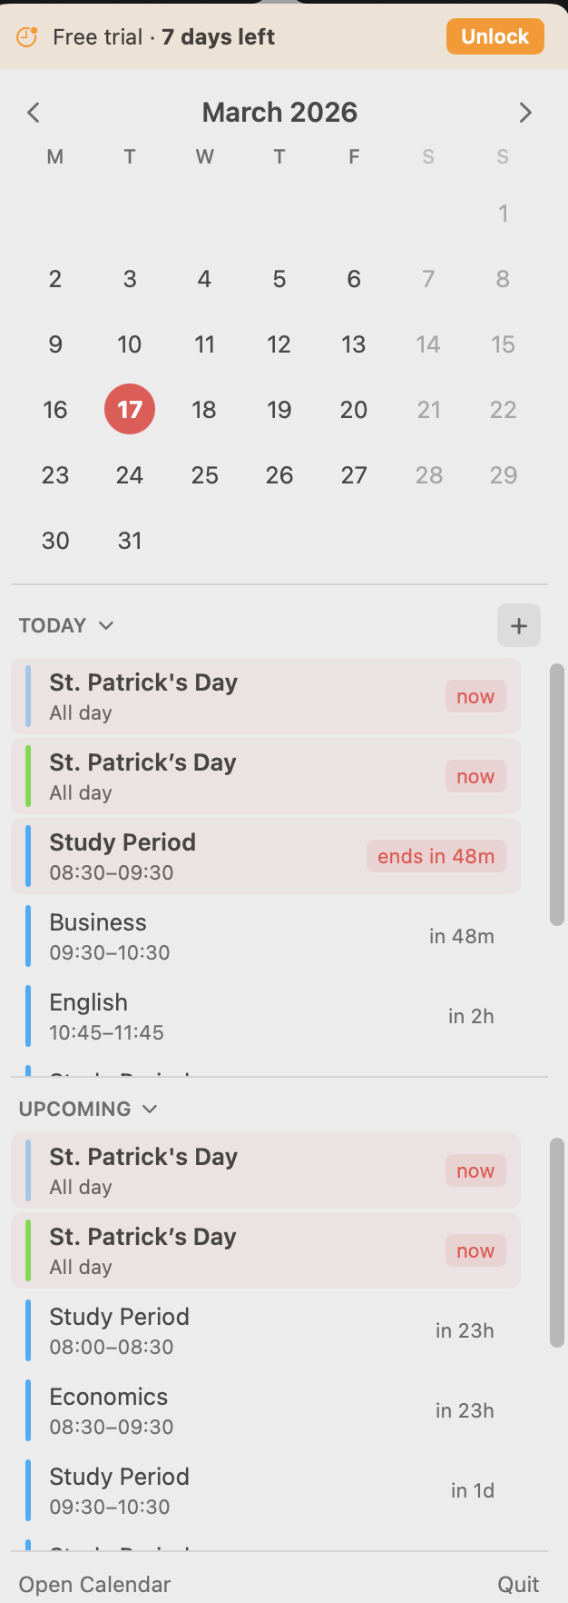Select March 25 in calendar

[204, 474]
